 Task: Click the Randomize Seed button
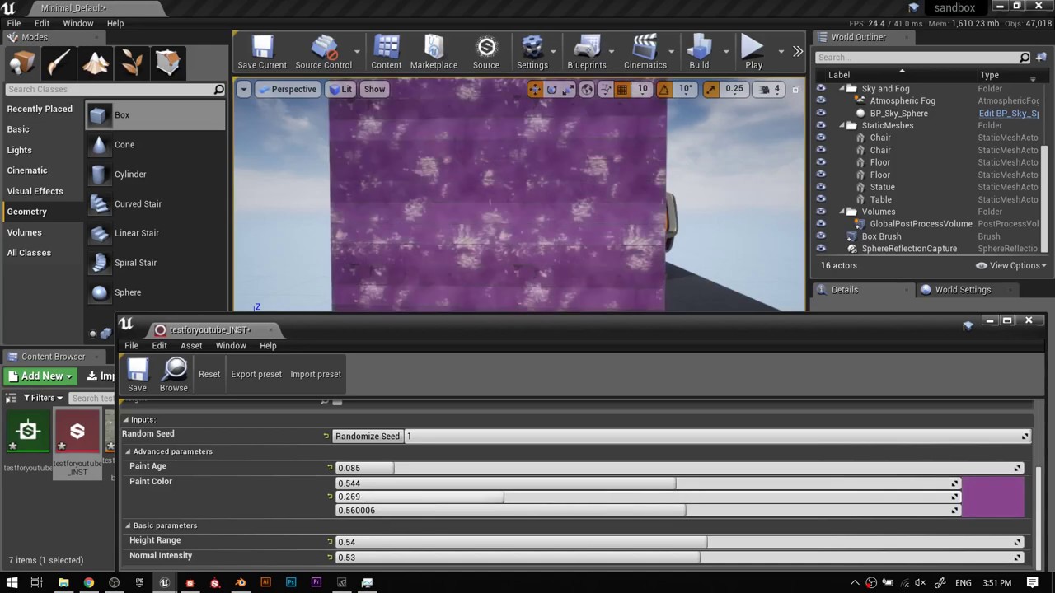368,437
